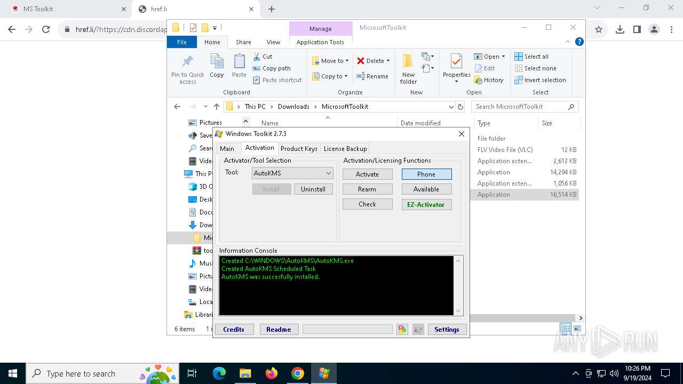Expand the Open dropdown in ribbon
Screen dimensions: 683x384
[x=503, y=57]
